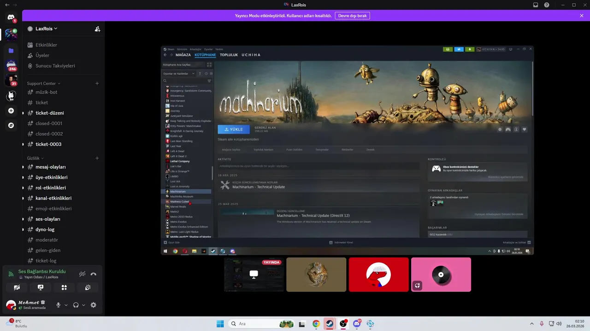Image resolution: width=590 pixels, height=331 pixels.
Task: Dismiss the Yayıncı Modu banner
Action: point(582,16)
